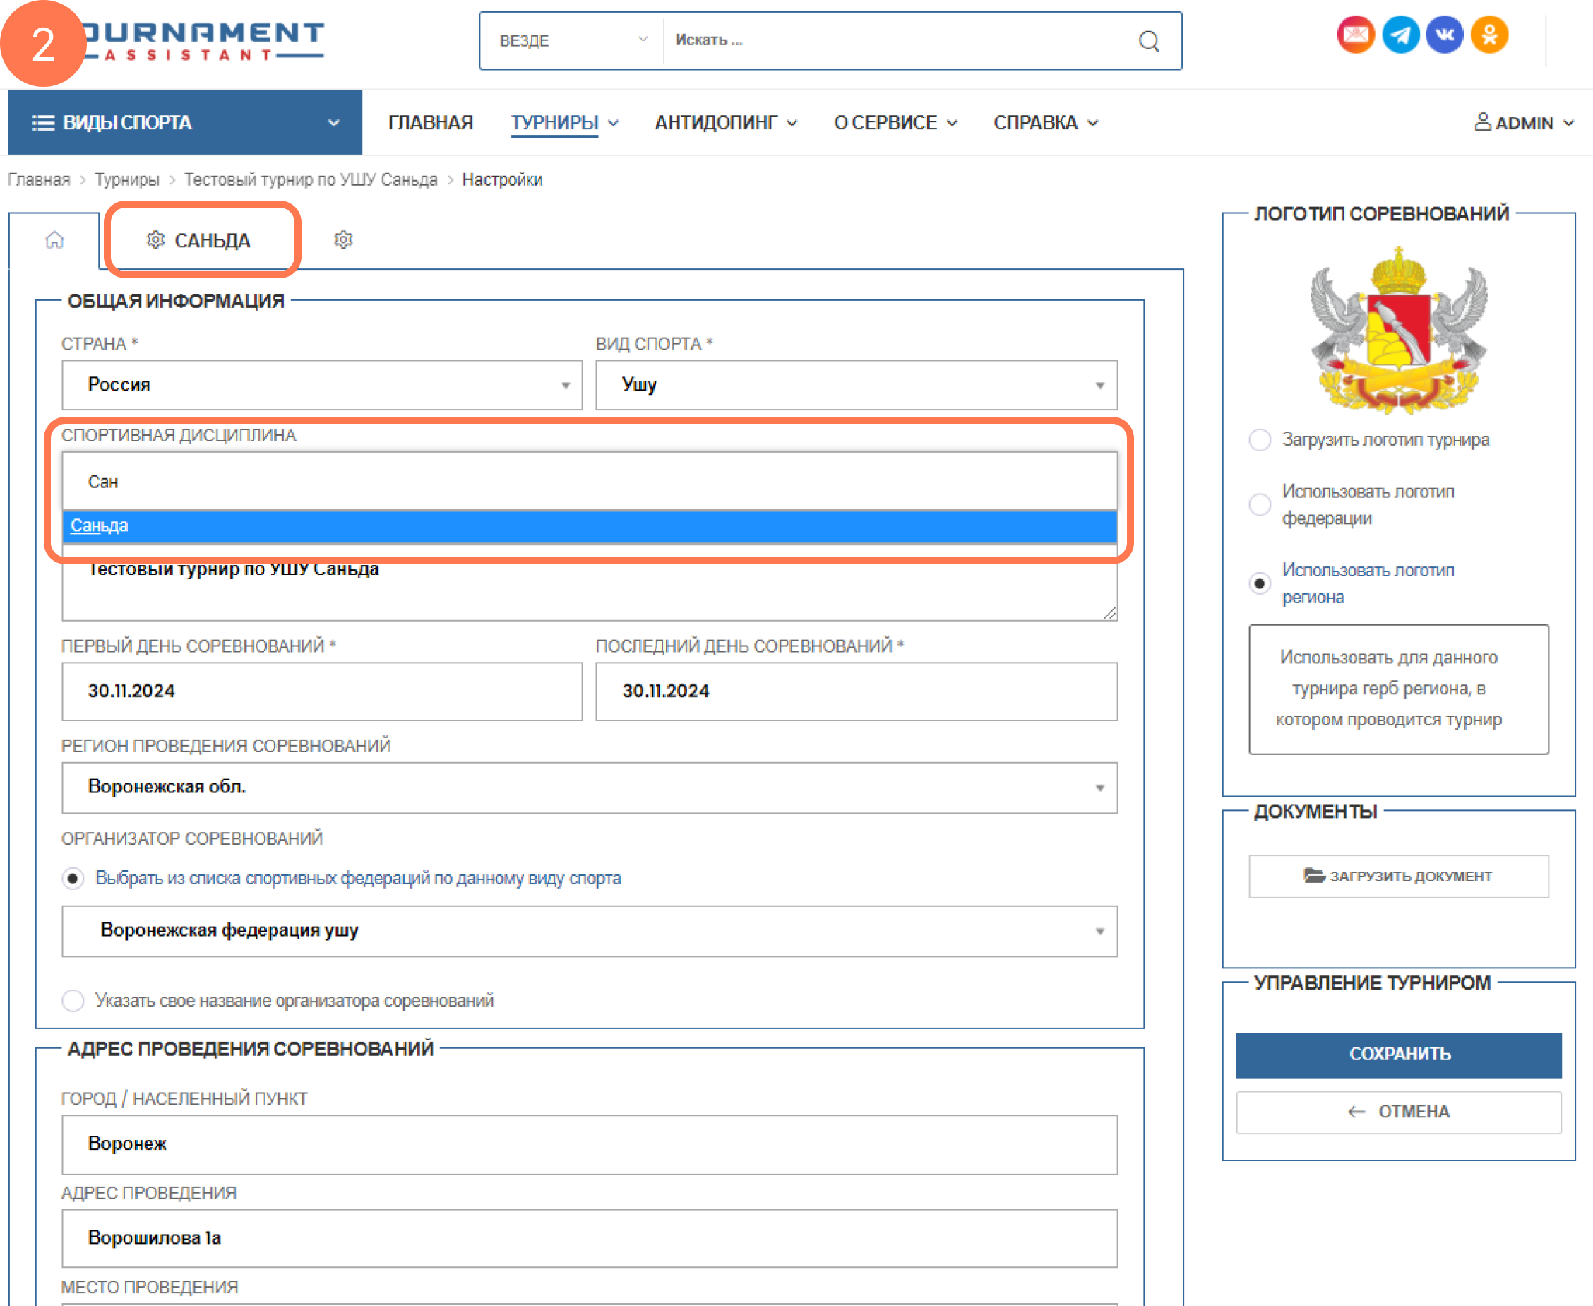This screenshot has height=1306, width=1593.
Task: Click the address field containing Ворошилова 1а
Action: [590, 1238]
